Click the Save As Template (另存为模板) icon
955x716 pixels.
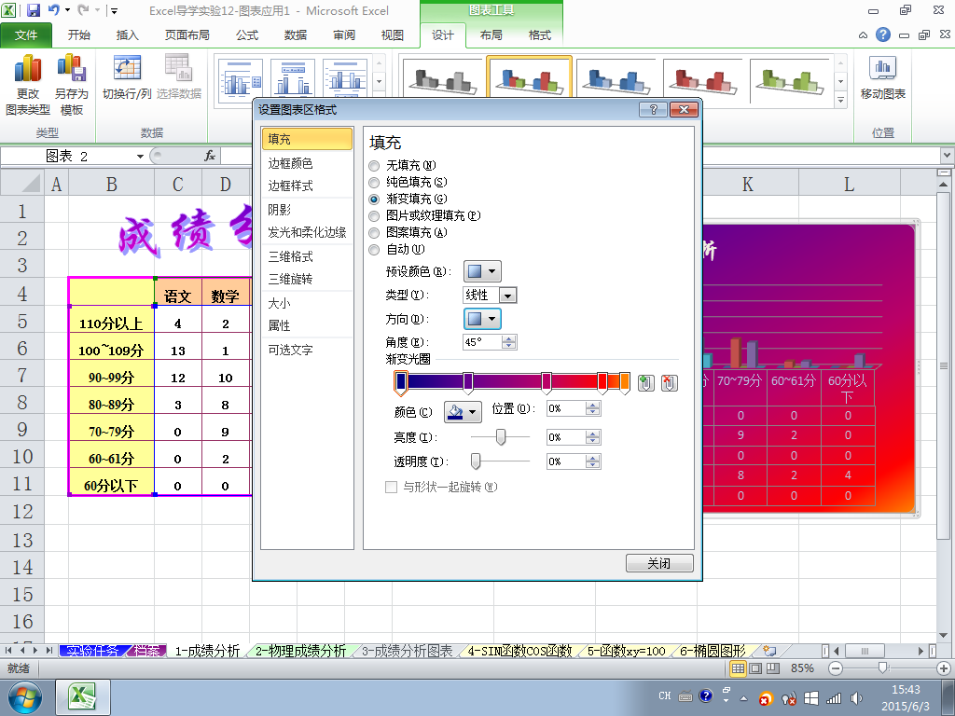click(71, 84)
